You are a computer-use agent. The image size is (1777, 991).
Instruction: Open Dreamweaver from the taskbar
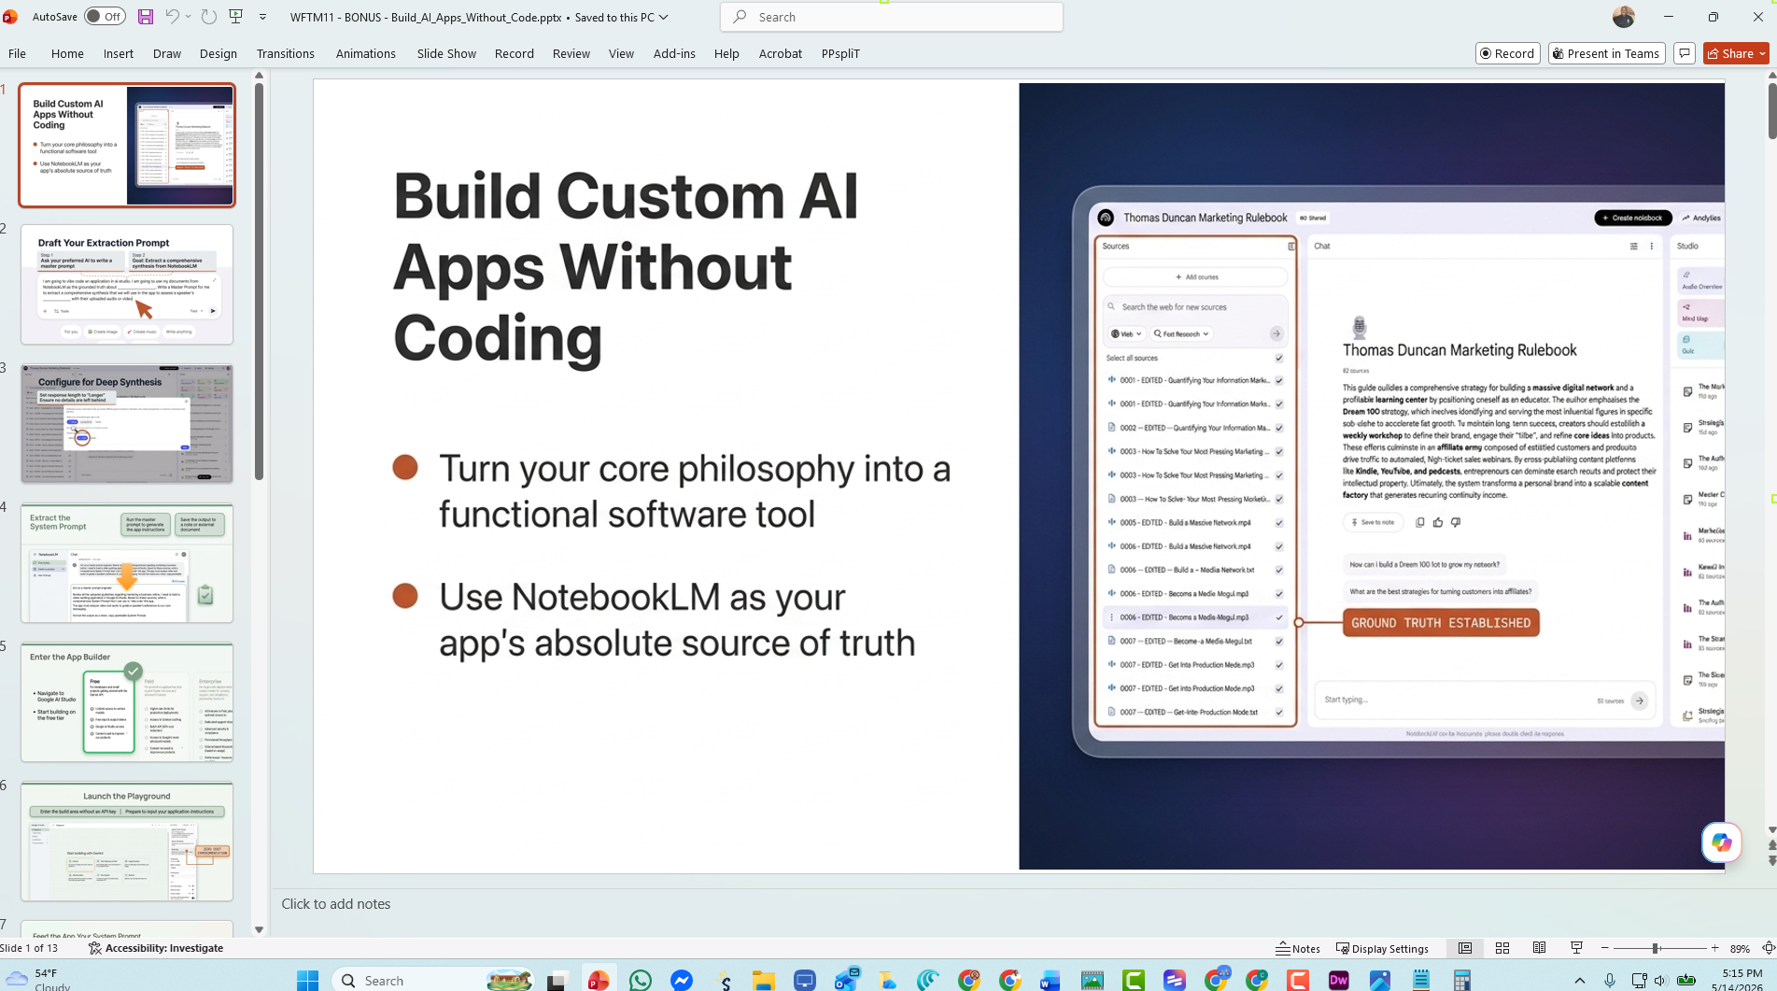(x=1338, y=980)
